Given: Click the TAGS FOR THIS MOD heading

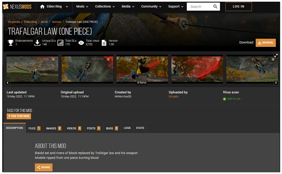Looking at the screenshot, I should [x=19, y=111].
